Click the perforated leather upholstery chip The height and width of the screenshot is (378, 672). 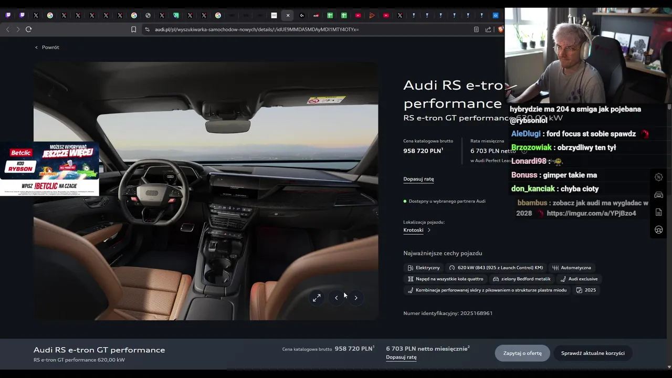(487, 290)
